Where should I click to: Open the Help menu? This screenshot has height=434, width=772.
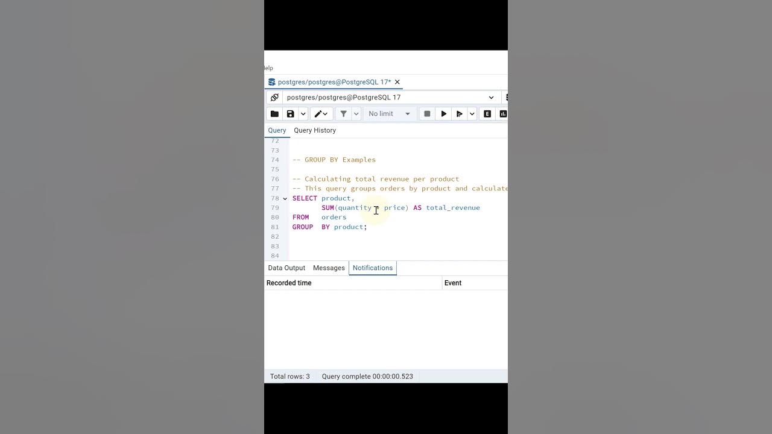268,68
